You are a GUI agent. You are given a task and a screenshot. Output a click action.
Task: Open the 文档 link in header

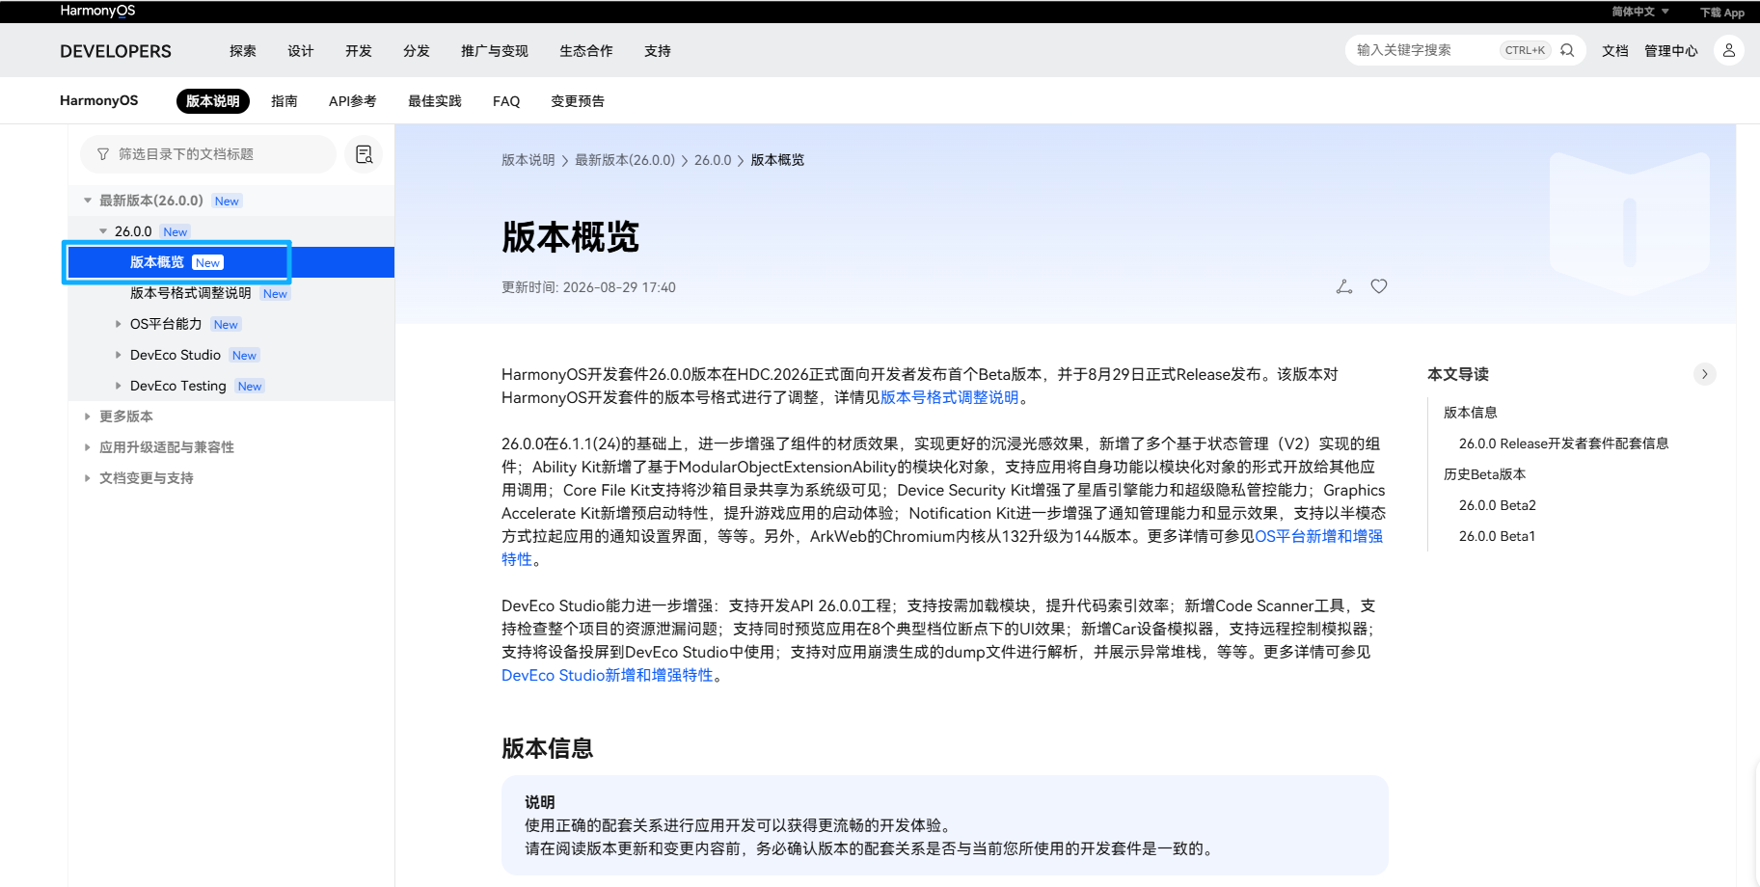pyautogui.click(x=1615, y=51)
